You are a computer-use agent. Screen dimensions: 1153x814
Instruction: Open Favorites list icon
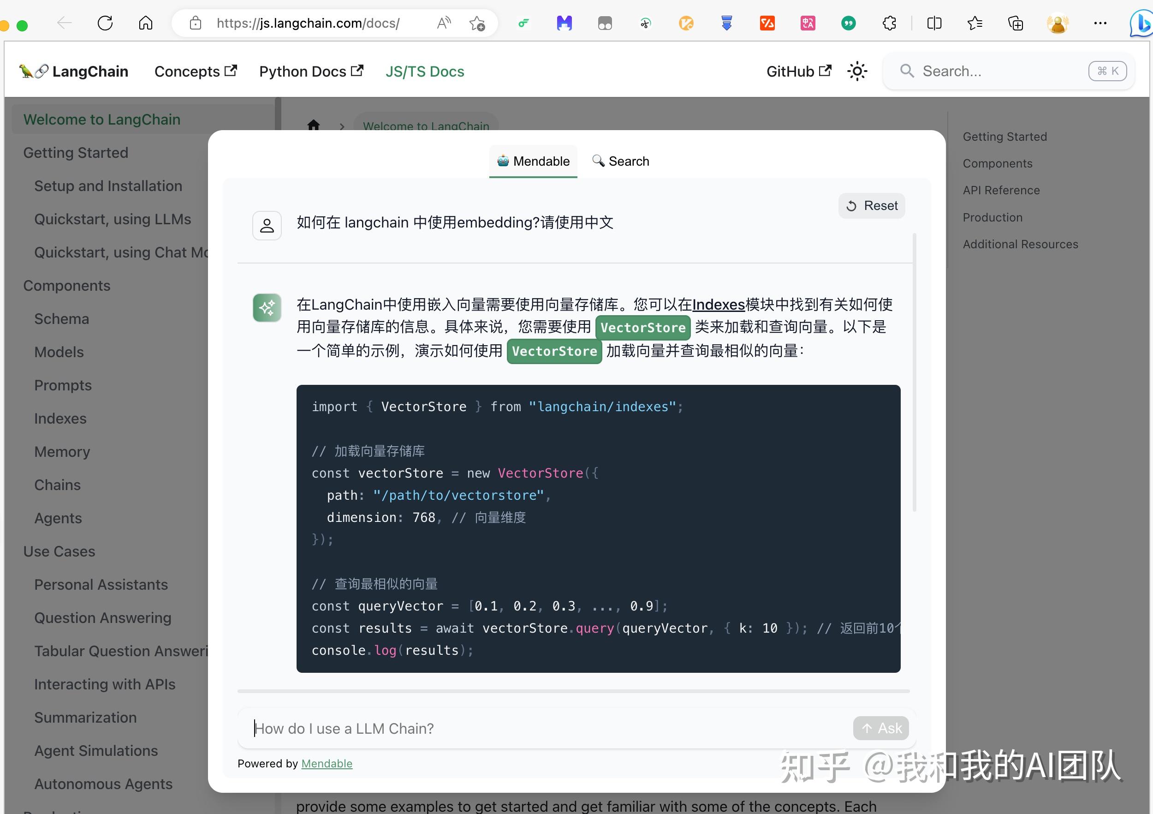point(975,23)
